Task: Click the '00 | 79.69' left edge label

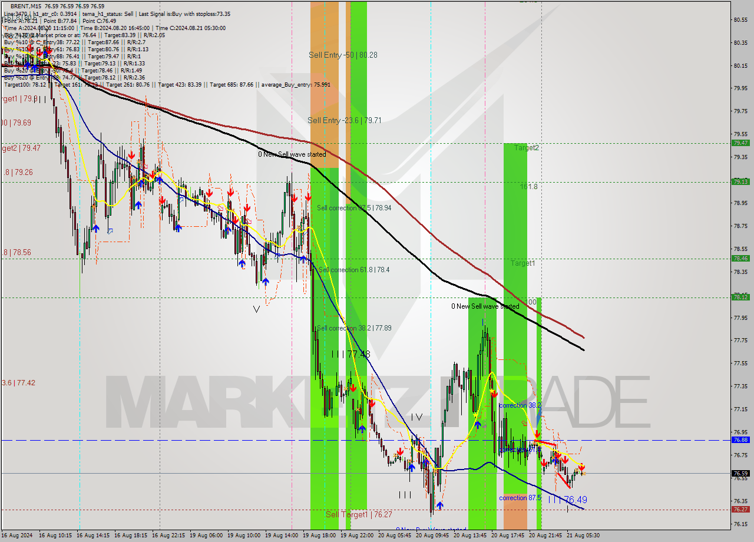Action: click(x=16, y=123)
